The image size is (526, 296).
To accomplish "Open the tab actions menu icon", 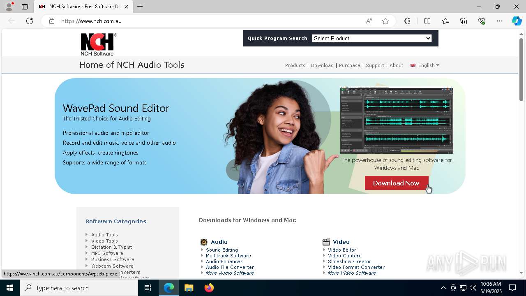I will pyautogui.click(x=25, y=7).
